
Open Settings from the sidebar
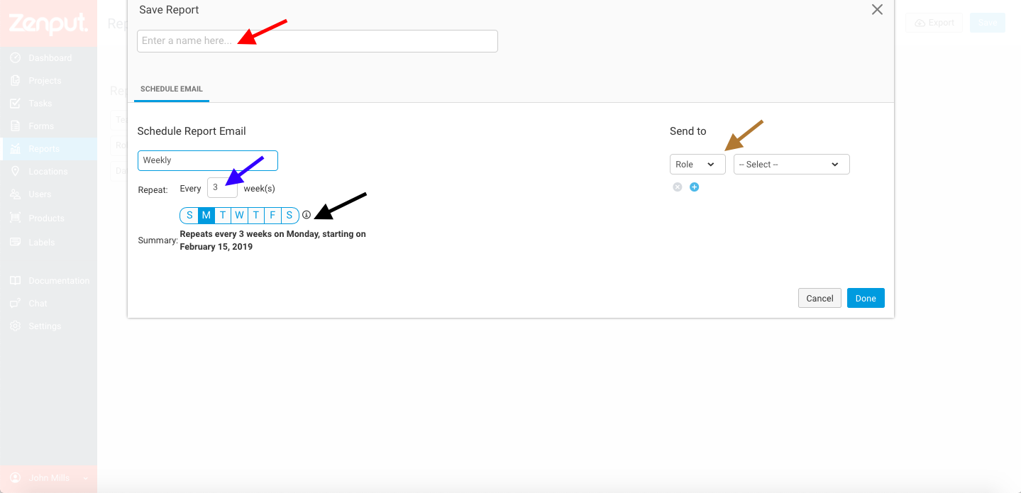pyautogui.click(x=44, y=326)
